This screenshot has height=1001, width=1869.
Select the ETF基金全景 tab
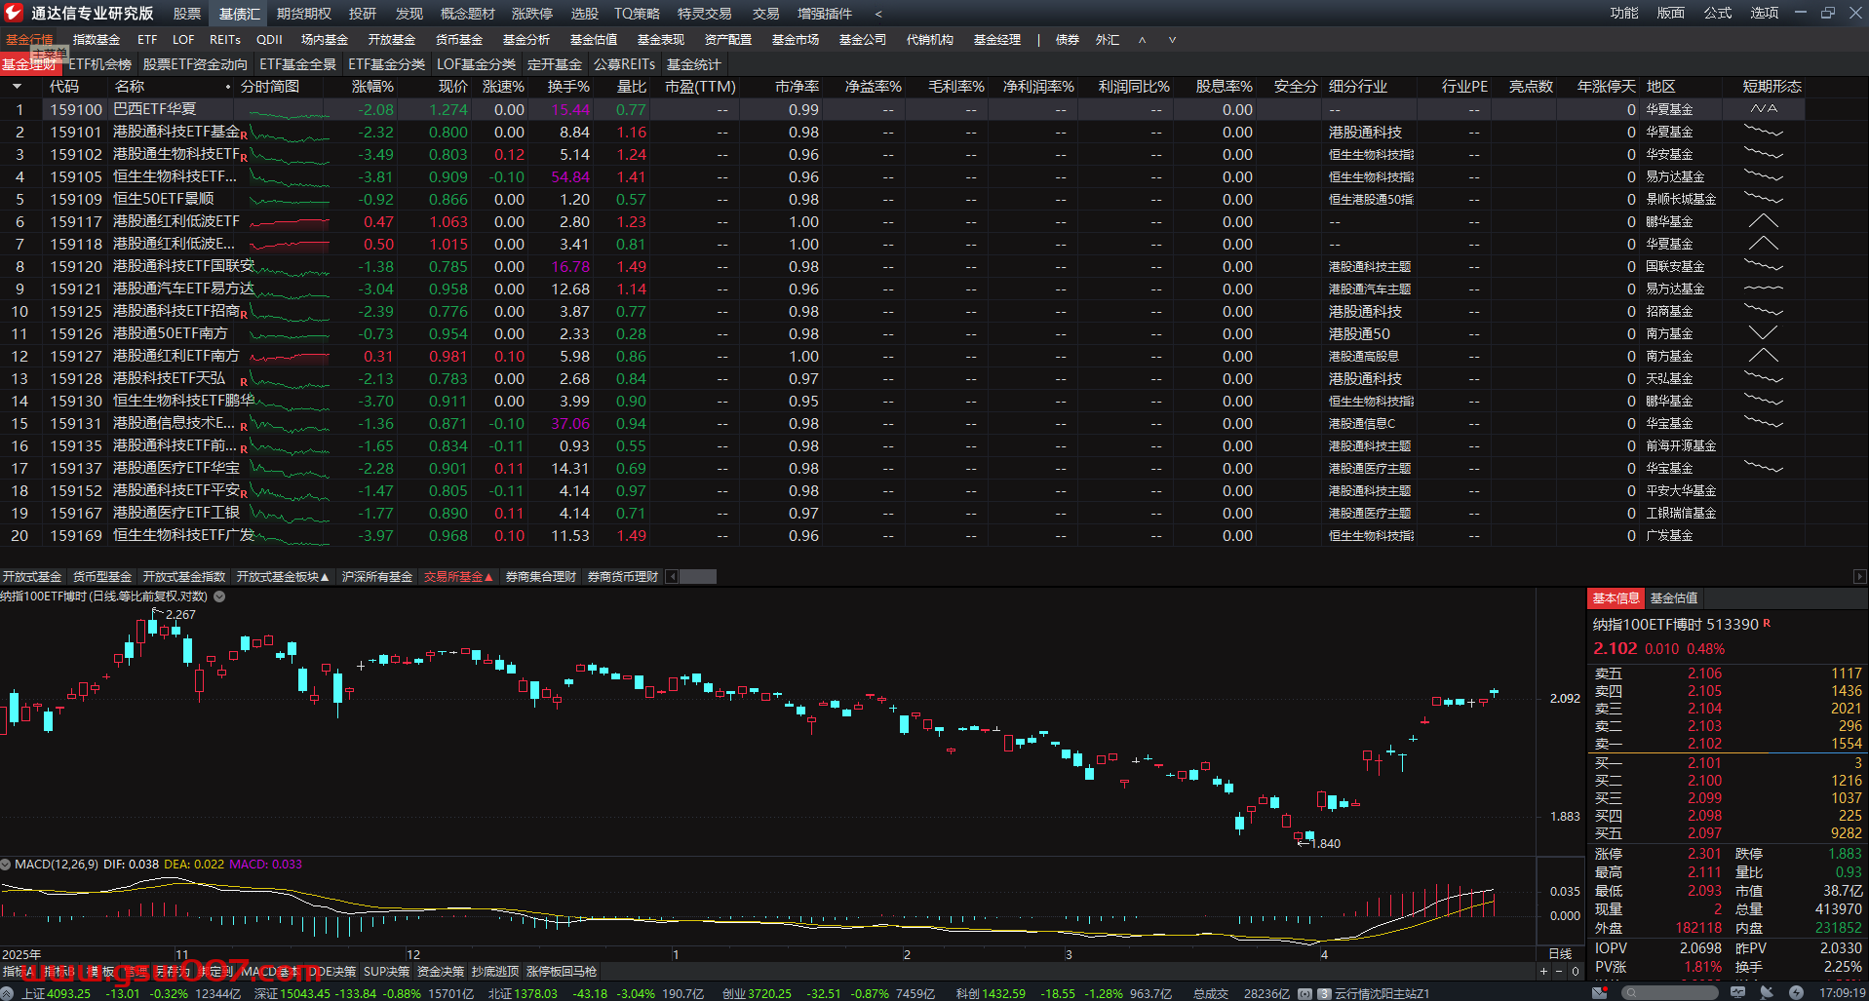coord(297,64)
